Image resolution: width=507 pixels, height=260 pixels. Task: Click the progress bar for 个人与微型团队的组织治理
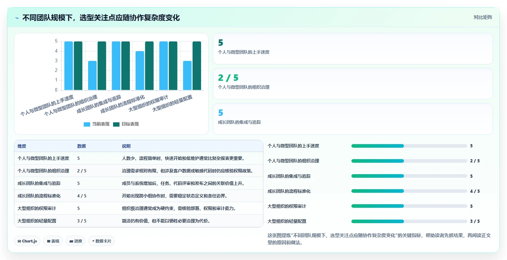409,161
